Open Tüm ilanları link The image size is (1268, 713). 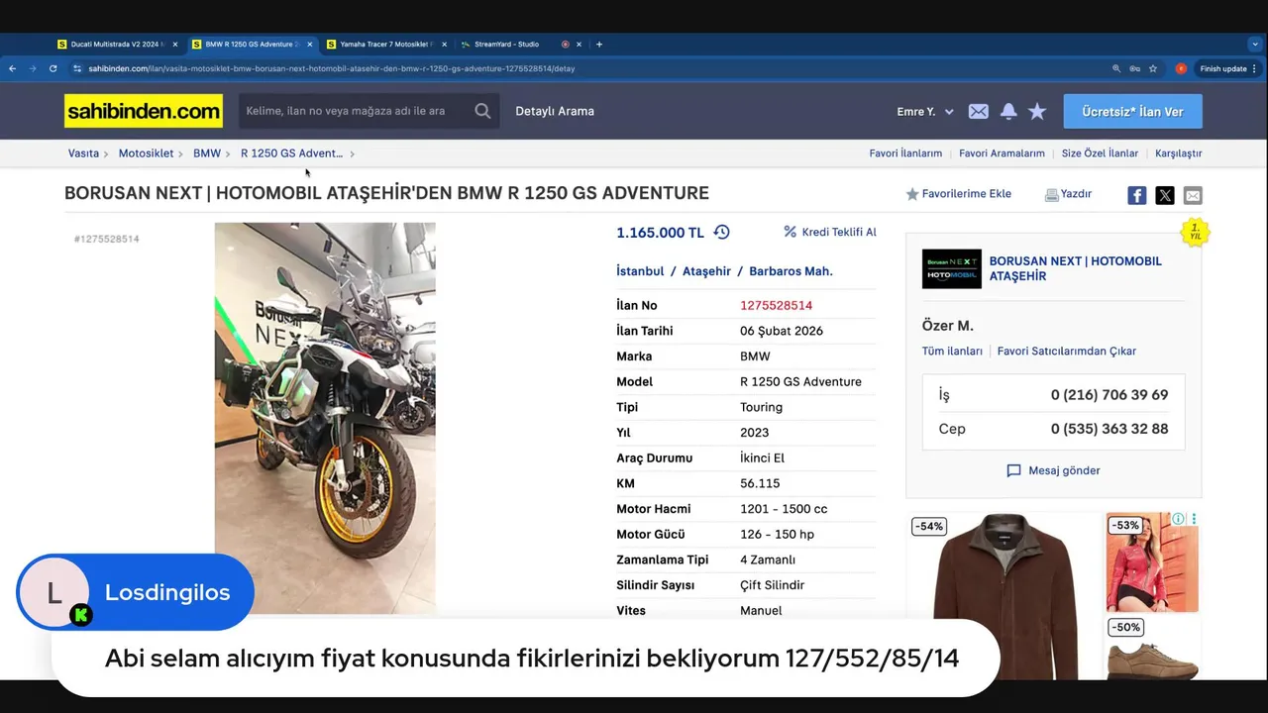click(x=952, y=352)
